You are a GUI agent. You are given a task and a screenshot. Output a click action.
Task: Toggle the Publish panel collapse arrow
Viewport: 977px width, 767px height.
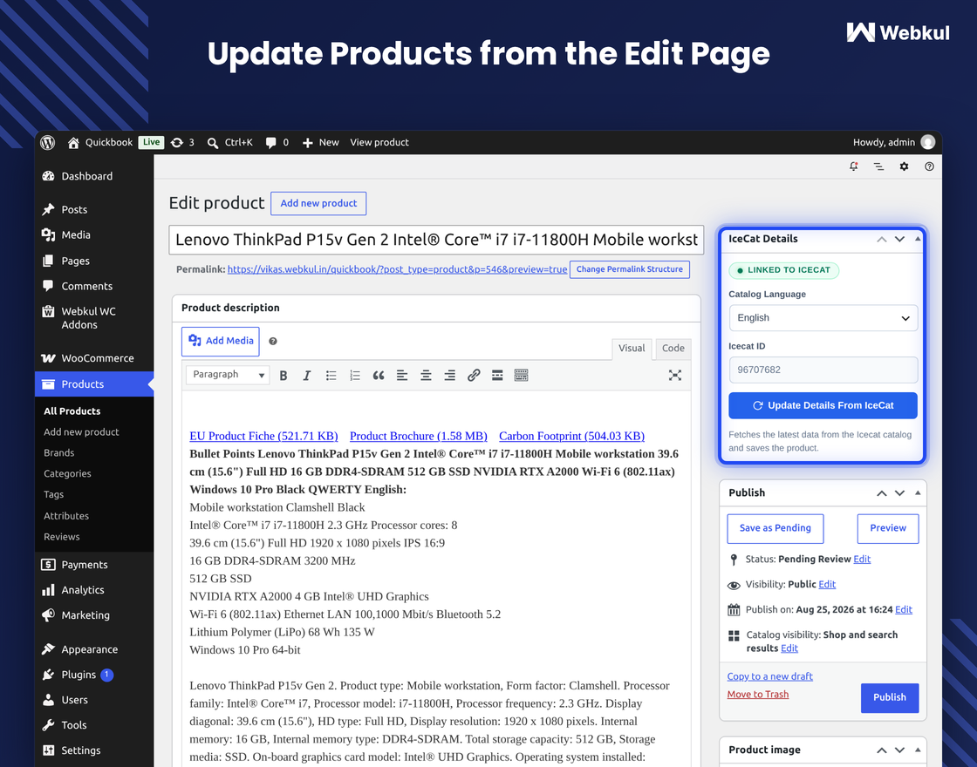[x=918, y=493]
